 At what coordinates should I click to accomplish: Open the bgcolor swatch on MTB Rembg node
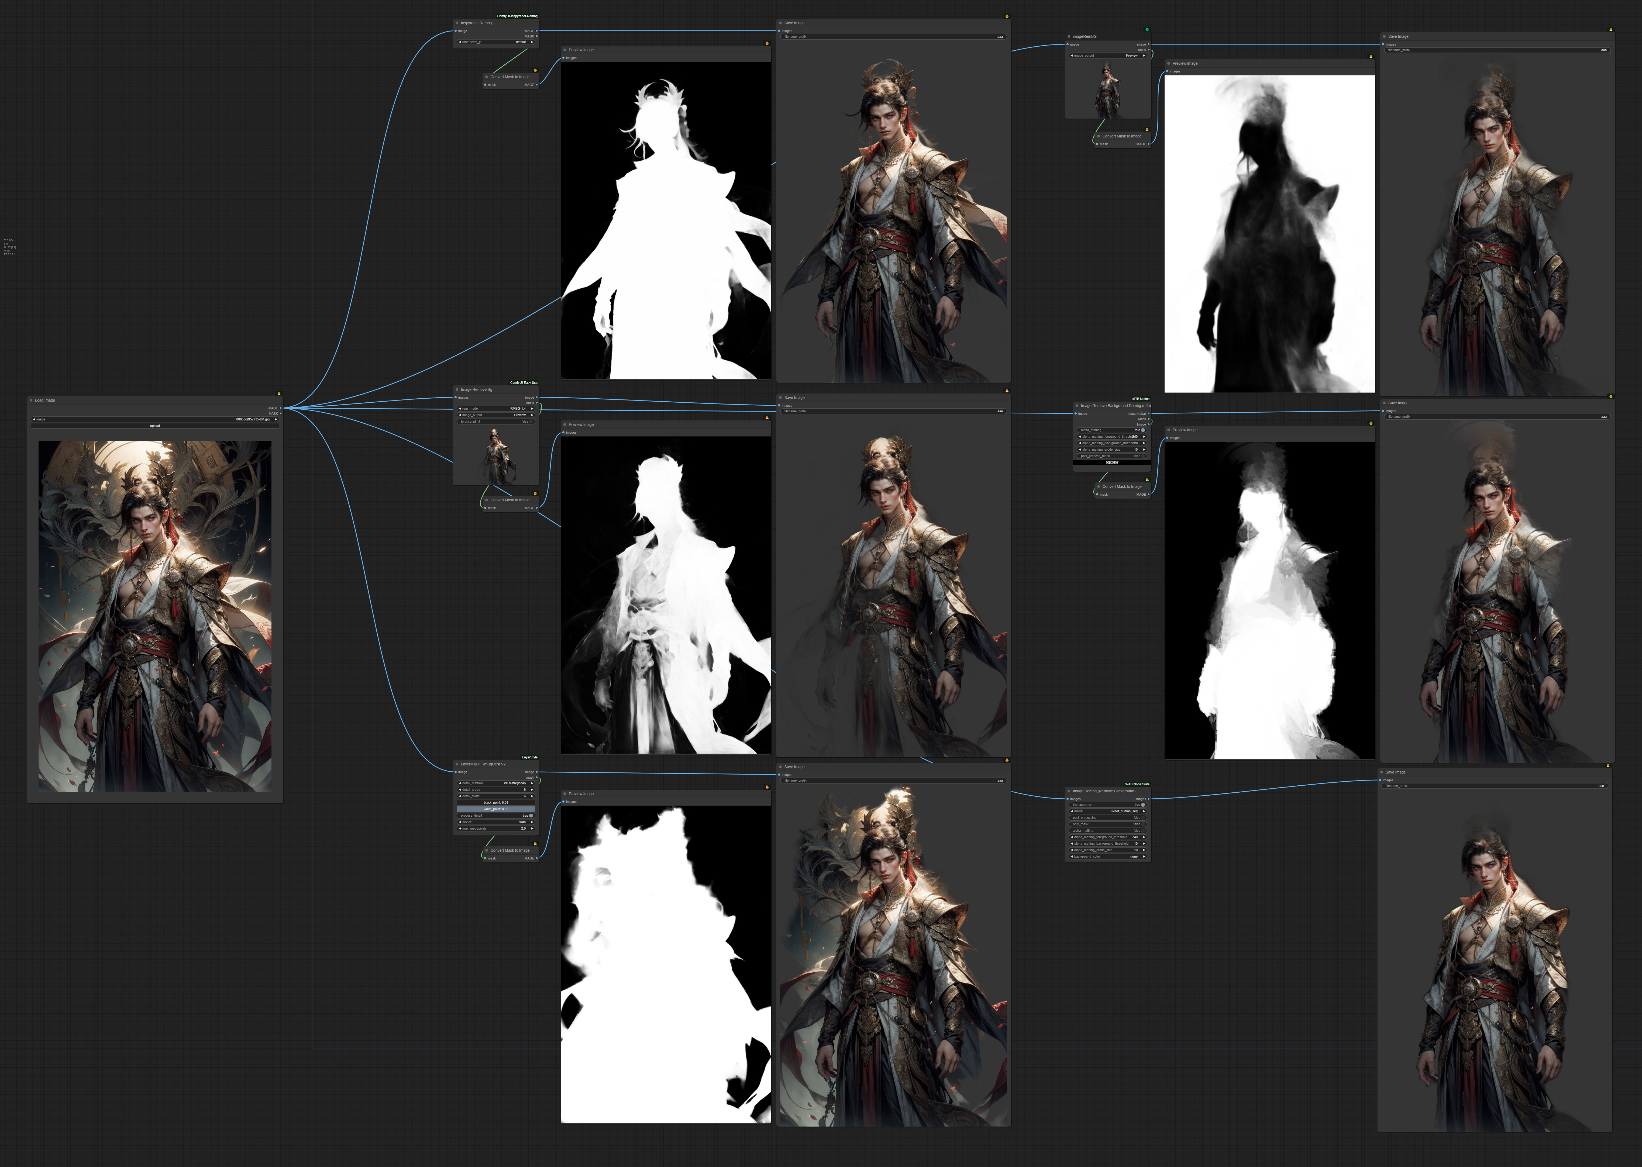pos(1112,463)
